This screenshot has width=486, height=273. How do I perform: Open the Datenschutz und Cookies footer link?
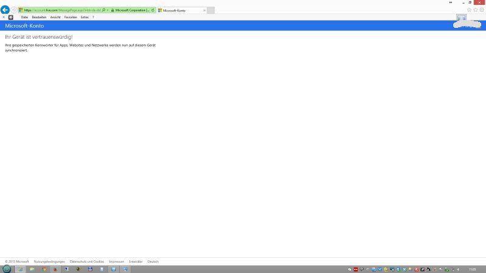click(x=87, y=261)
